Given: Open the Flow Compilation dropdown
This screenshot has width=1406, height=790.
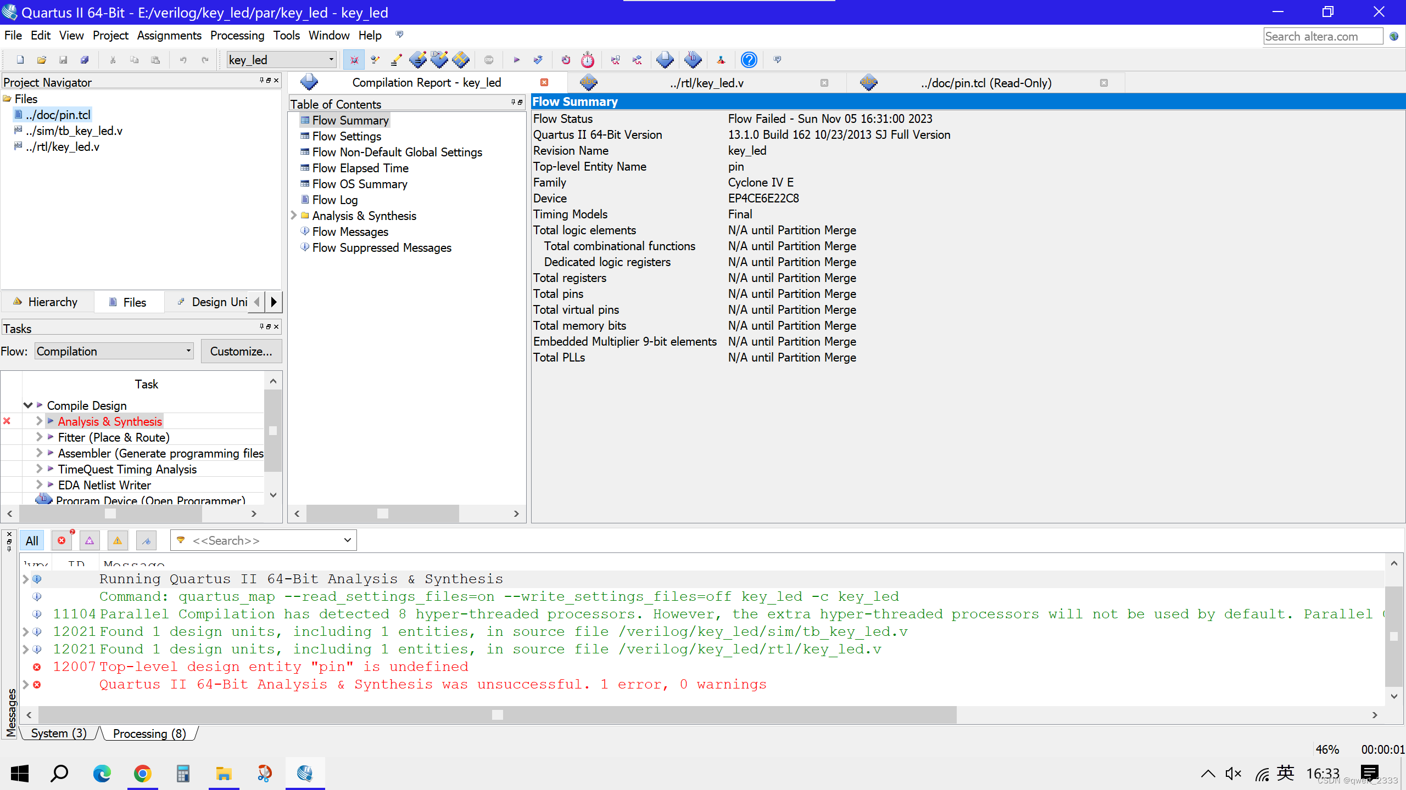Looking at the screenshot, I should pyautogui.click(x=114, y=351).
